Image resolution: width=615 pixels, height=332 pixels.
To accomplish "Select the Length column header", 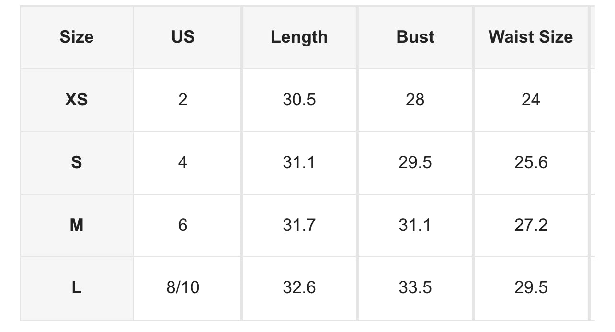I will click(299, 37).
